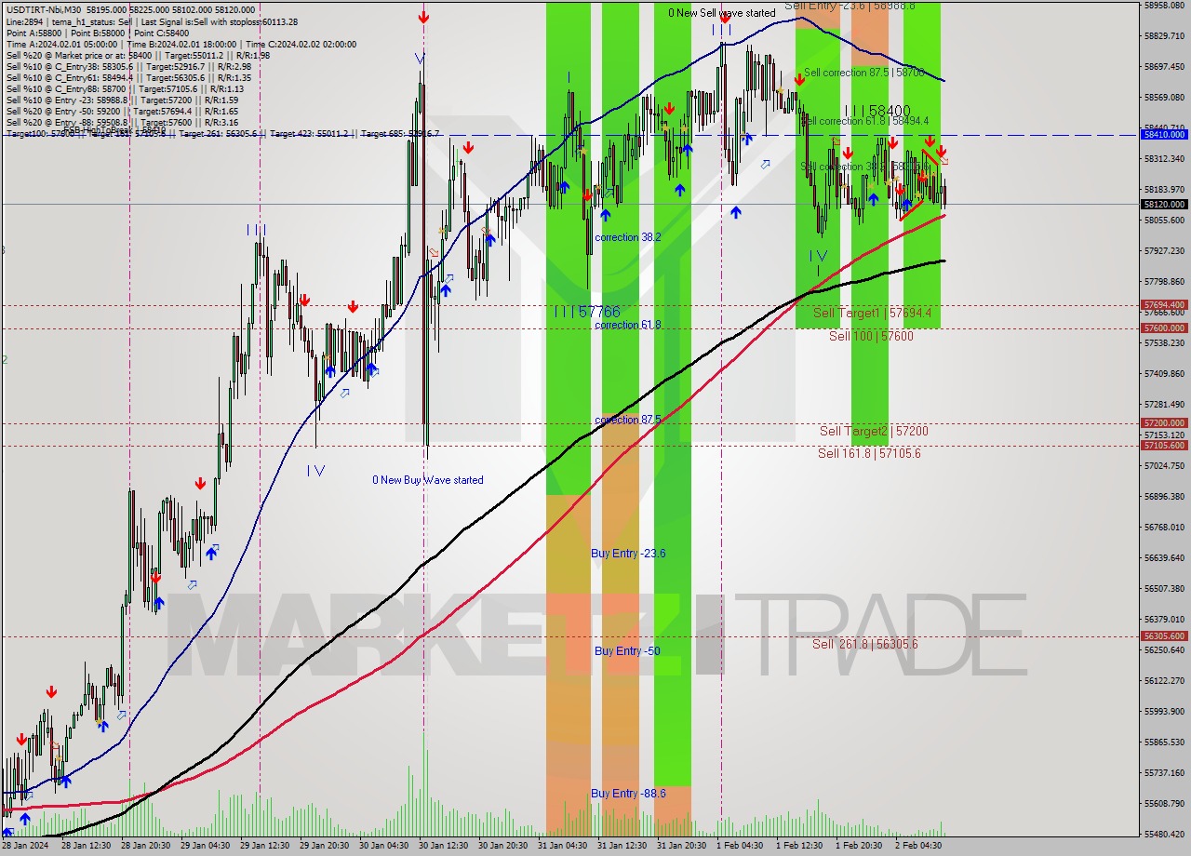The image size is (1191, 856).
Task: Click the 58958.0 value on price scale
Action: pos(1164,6)
